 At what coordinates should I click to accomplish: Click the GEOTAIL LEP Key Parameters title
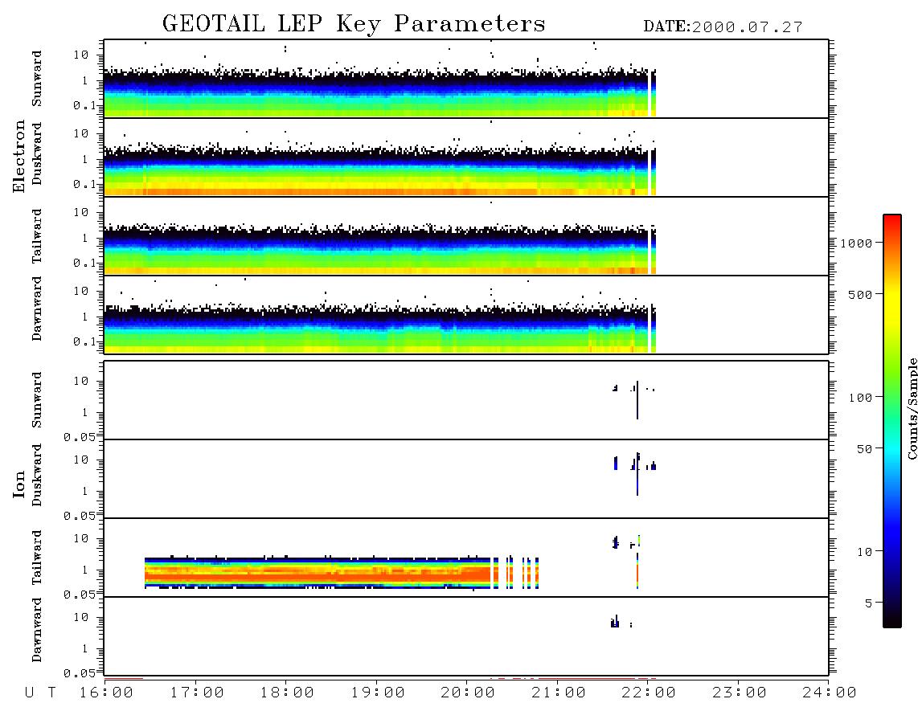354,24
